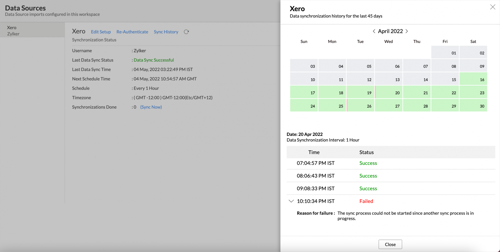
Task: Select April 07 on the calendar
Action: 417,65
